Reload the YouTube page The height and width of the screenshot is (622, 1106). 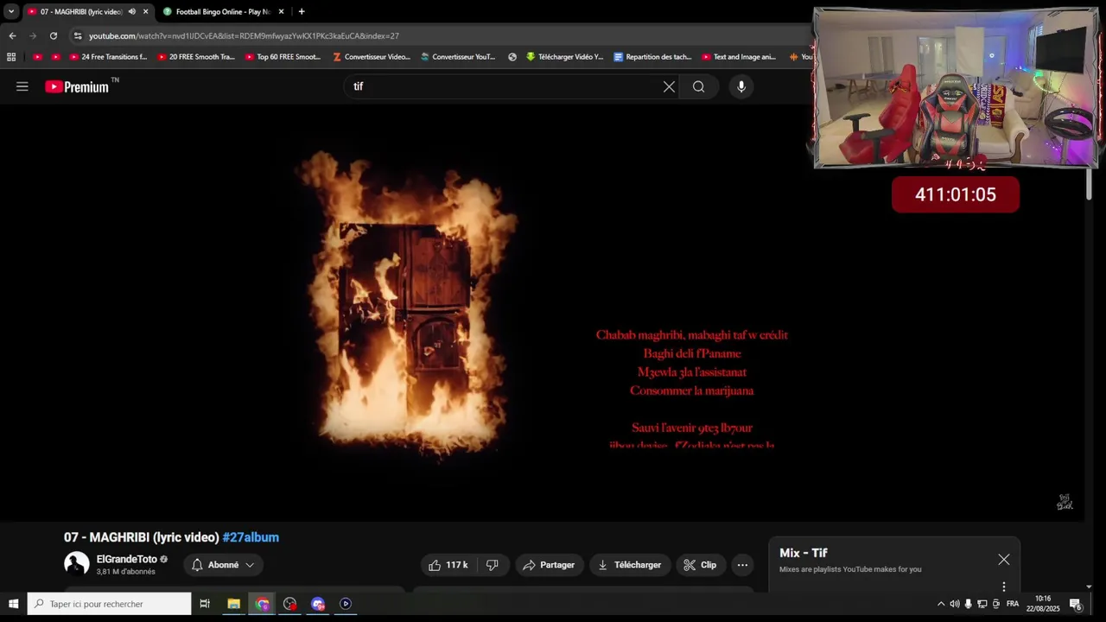[54, 35]
